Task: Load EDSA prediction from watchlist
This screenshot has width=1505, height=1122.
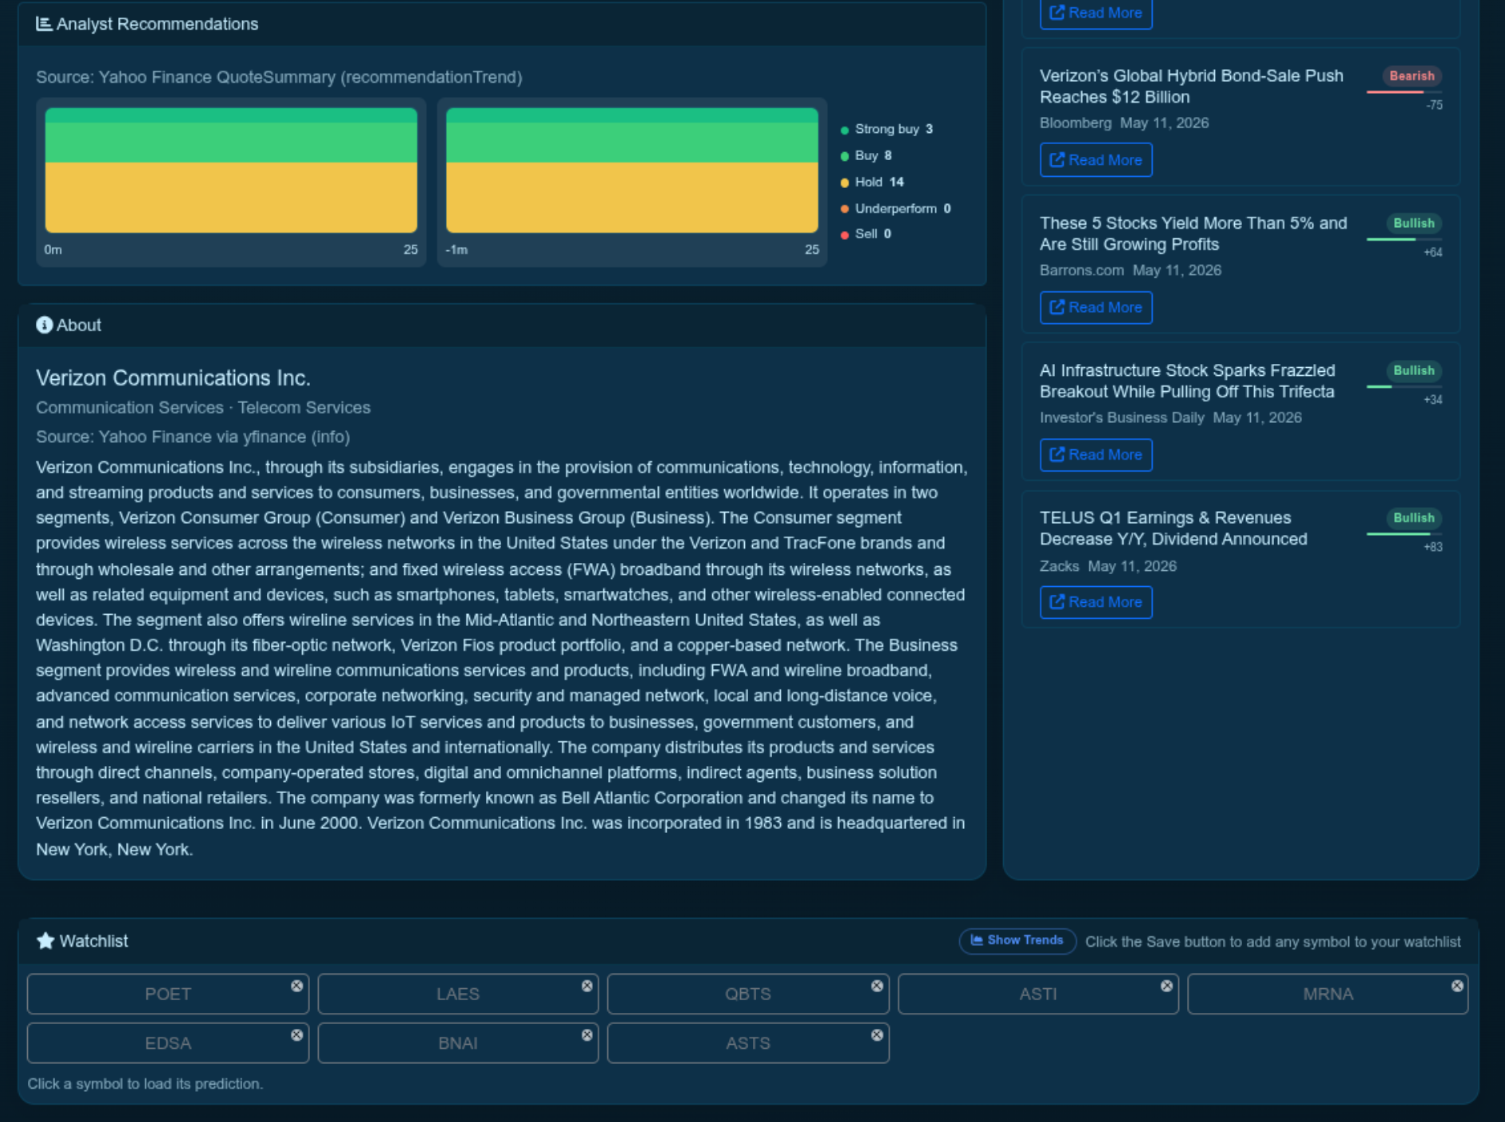Action: [x=168, y=1043]
